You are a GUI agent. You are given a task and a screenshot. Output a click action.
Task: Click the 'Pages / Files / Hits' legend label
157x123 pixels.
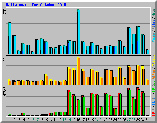[x=153, y=26]
